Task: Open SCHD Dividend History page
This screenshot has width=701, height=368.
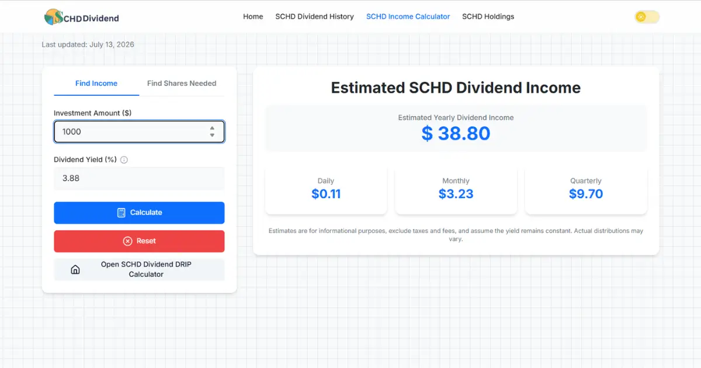Action: [x=314, y=16]
